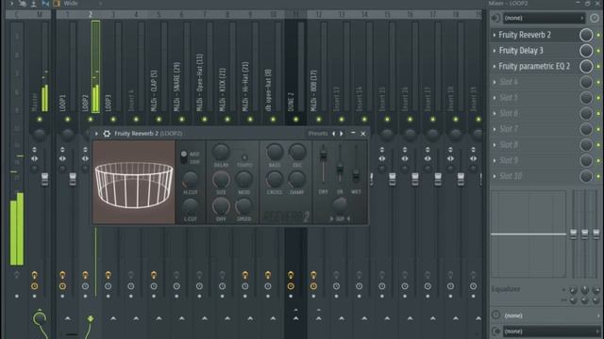604x339 pixels.
Task: Mute the DUNE 2 track green light
Action: 295,120
